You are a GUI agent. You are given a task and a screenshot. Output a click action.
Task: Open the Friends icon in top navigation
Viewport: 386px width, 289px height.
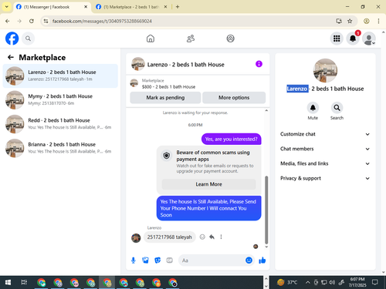191,39
